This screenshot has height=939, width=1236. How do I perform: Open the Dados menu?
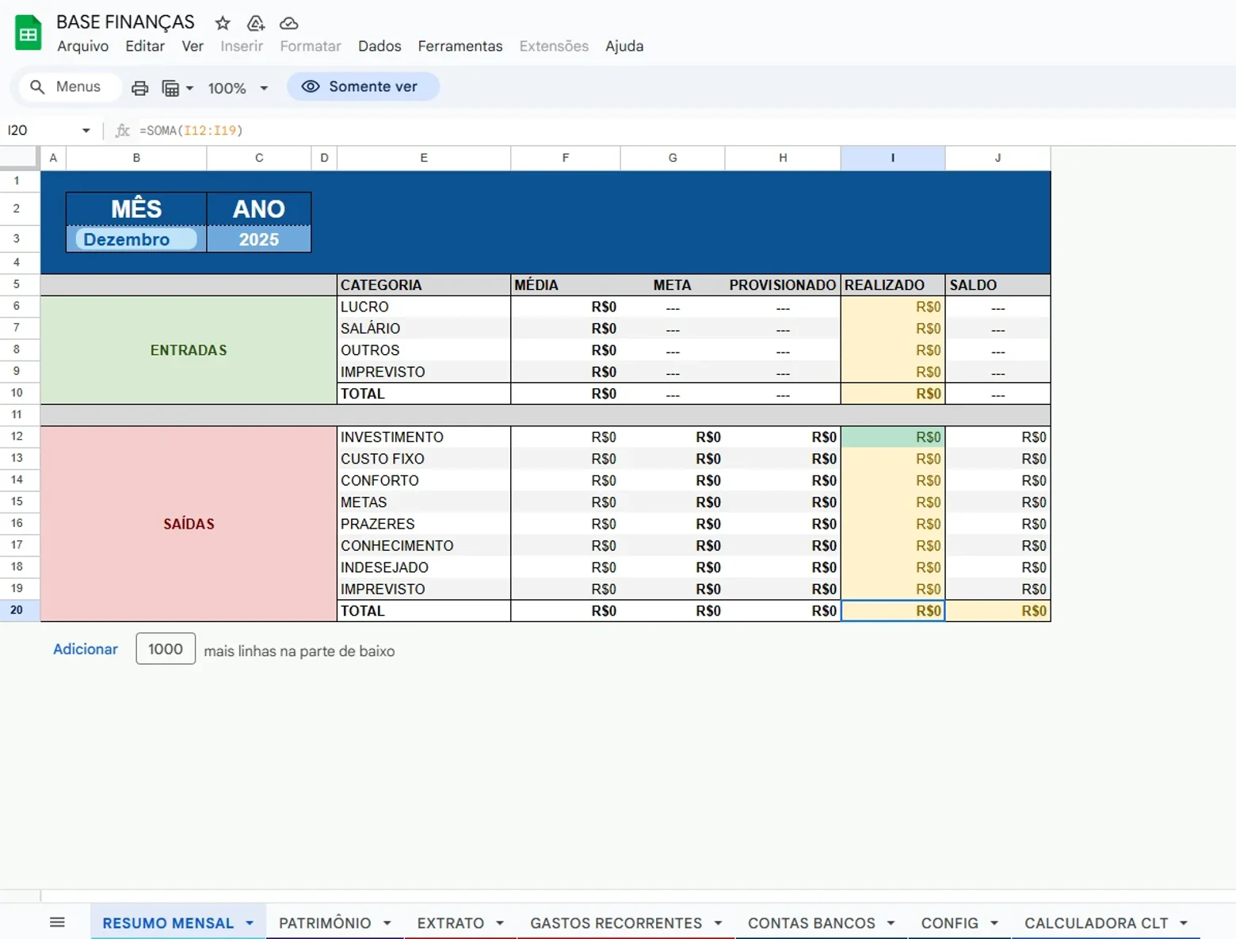[380, 46]
